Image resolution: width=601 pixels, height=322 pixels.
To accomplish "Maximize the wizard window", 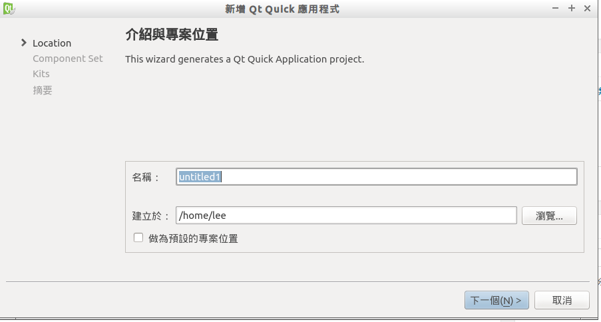I will pos(571,9).
